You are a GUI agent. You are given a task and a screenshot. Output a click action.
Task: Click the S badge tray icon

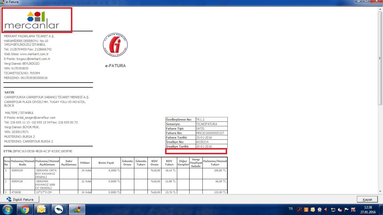coord(319,209)
